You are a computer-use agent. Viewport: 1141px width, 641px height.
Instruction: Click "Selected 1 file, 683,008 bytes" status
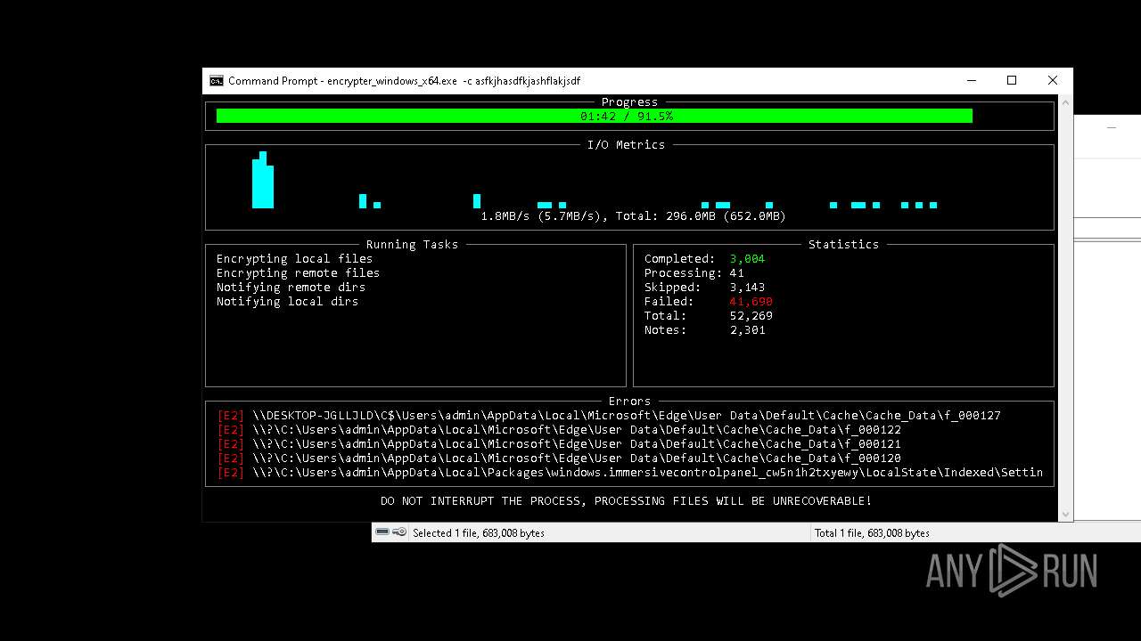click(x=479, y=533)
